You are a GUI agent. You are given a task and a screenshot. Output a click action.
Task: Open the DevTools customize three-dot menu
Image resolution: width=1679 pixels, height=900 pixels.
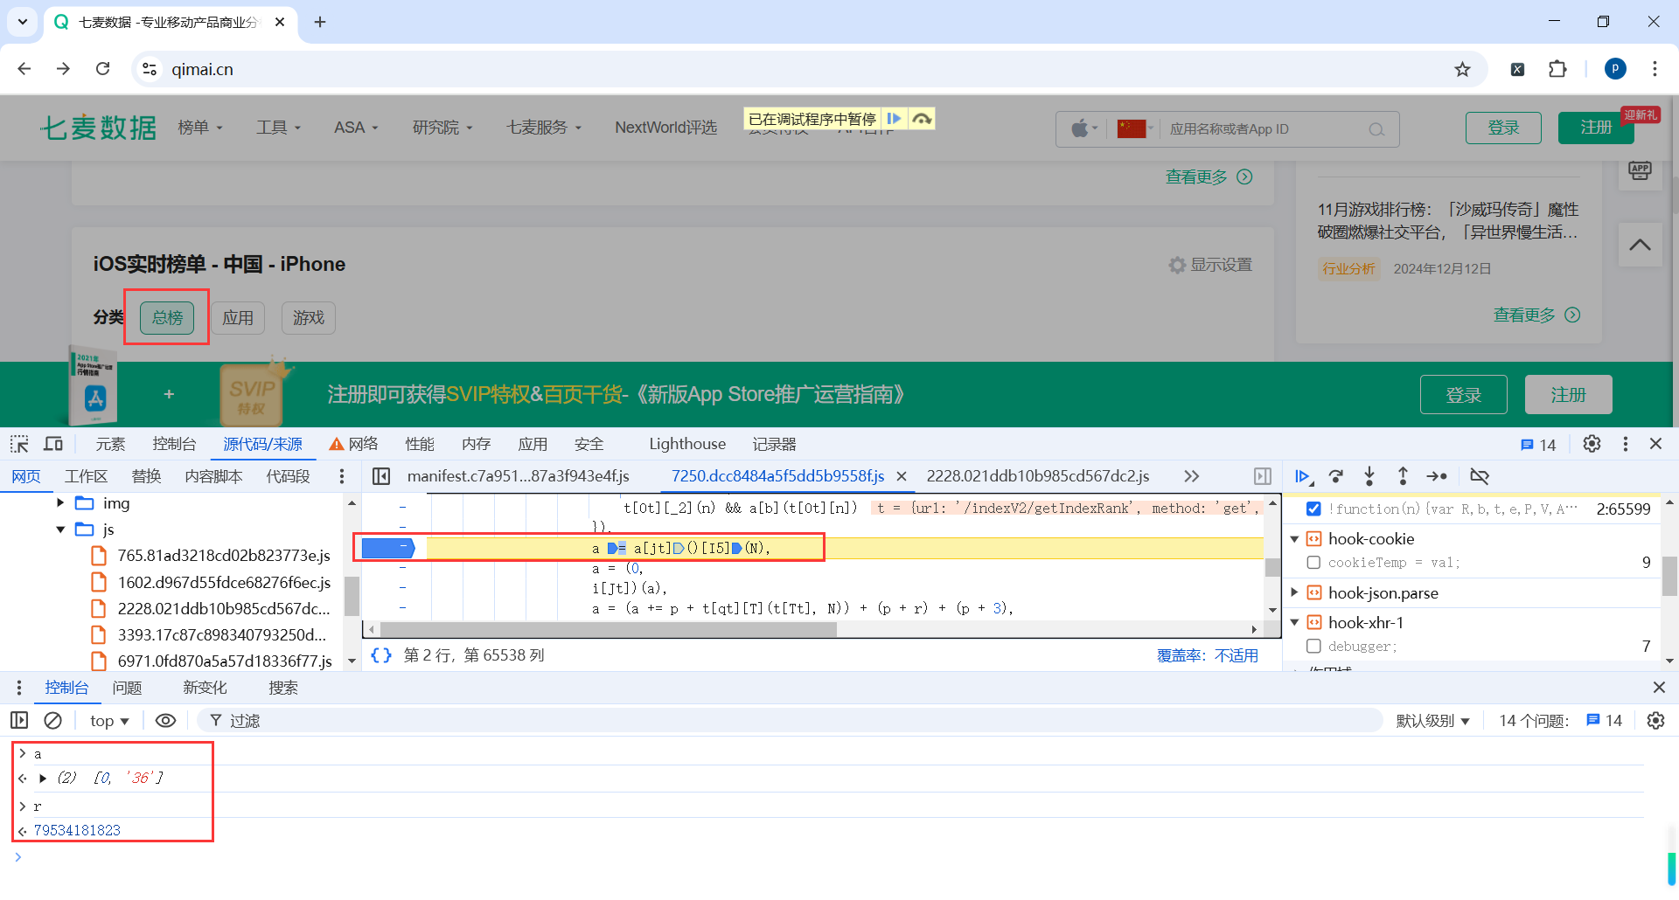[1626, 444]
